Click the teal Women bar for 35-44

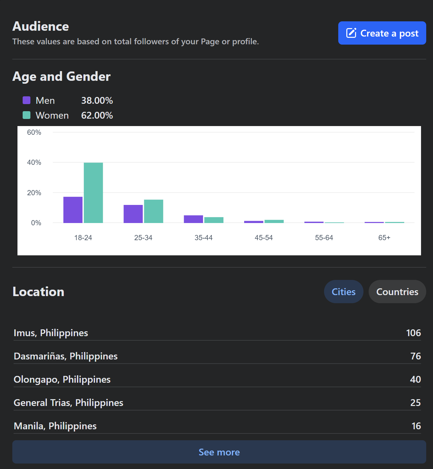[x=214, y=220]
